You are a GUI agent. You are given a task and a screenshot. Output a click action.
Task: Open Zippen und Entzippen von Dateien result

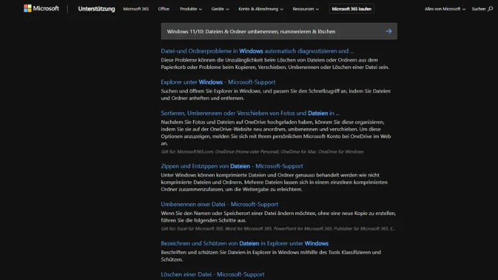pos(232,166)
